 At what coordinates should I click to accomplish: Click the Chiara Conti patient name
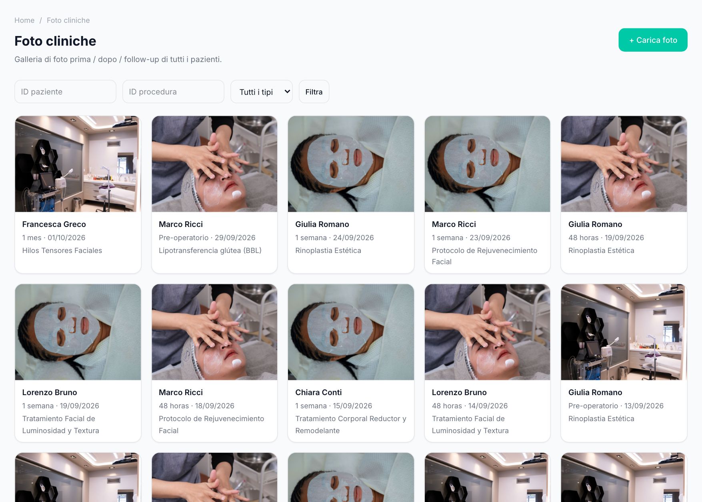[318, 392]
